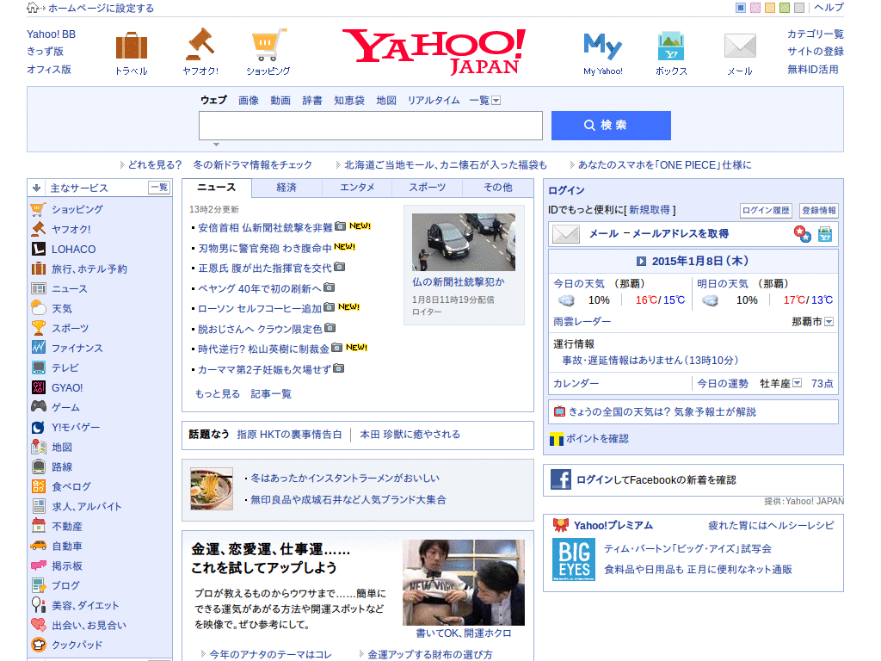Click the LOHACO sidebar icon

pos(38,249)
